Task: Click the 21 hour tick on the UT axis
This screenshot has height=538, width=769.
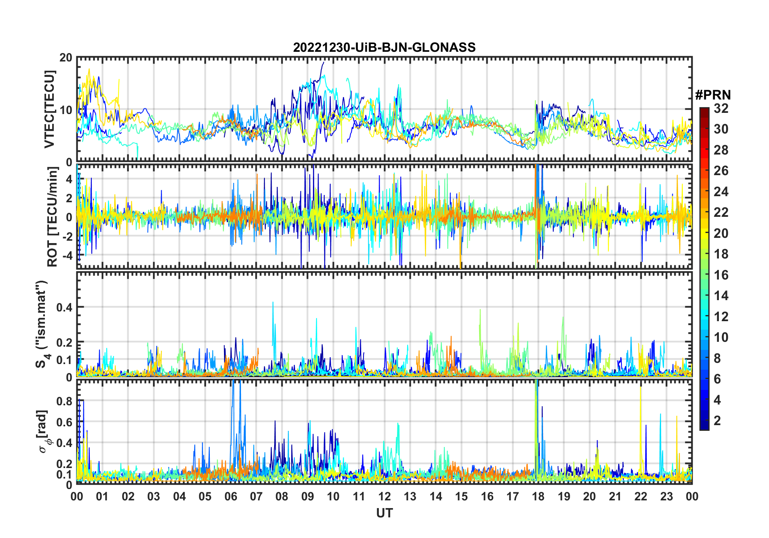Action: (615, 496)
